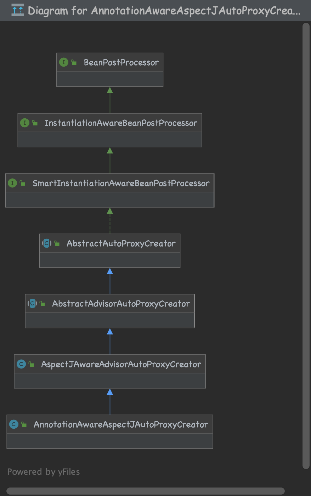Click the green lock icon beside BeanPostProcessor

pos(74,63)
